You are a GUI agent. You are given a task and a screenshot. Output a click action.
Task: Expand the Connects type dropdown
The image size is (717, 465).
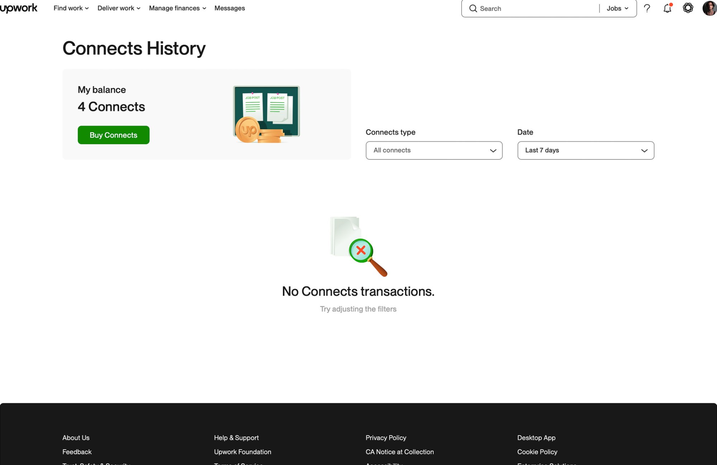coord(434,150)
